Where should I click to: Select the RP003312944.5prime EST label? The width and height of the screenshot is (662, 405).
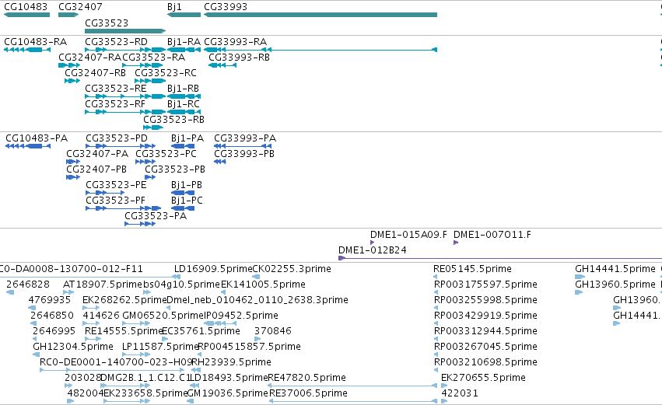click(485, 332)
